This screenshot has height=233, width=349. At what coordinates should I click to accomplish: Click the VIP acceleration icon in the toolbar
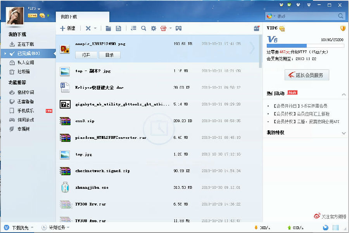coord(164,28)
